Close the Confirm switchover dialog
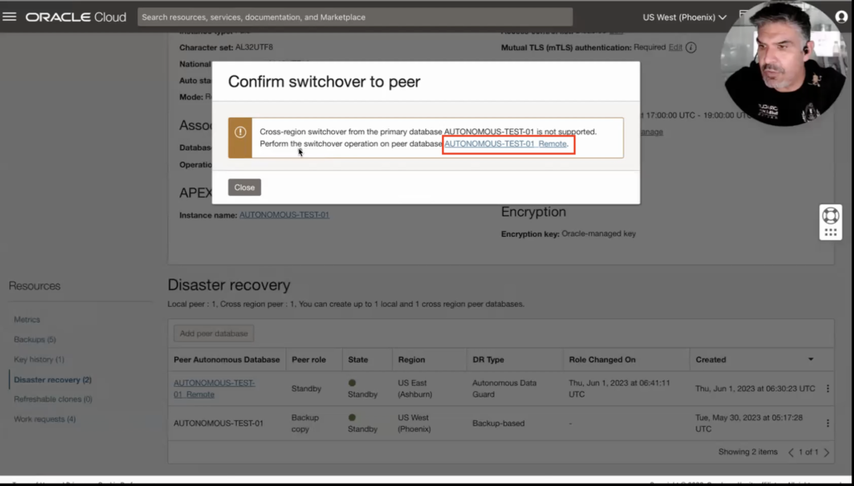The width and height of the screenshot is (854, 486). (244, 188)
